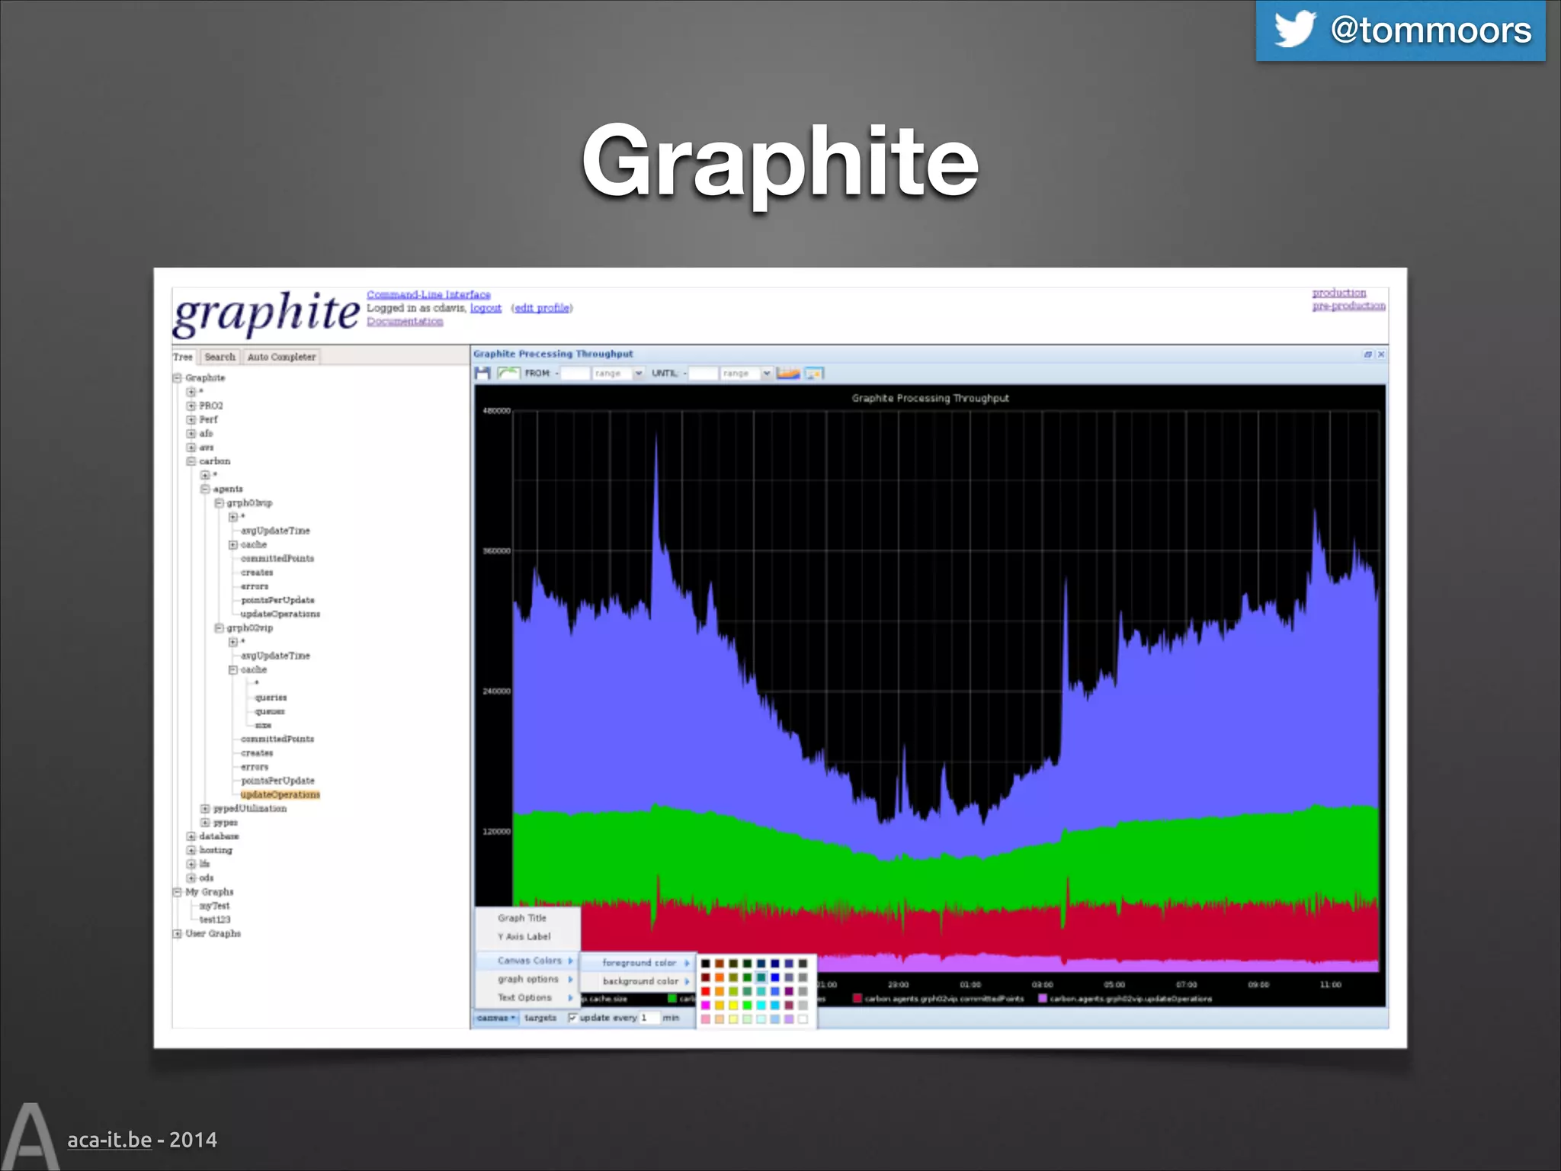
Task: Expand the hosting tree node
Action: point(191,850)
